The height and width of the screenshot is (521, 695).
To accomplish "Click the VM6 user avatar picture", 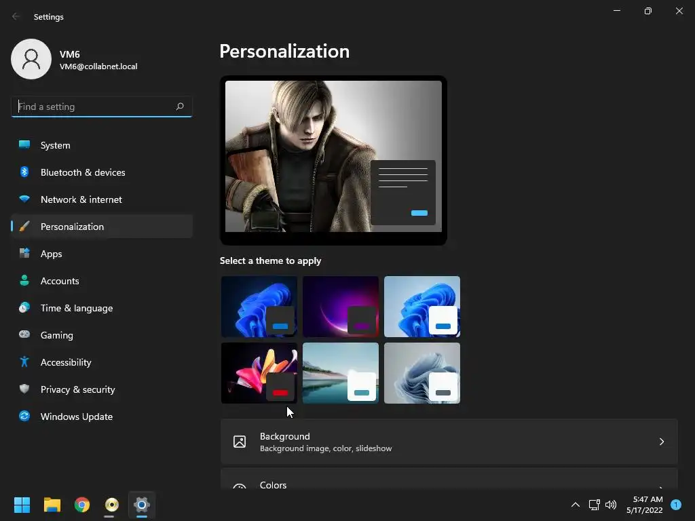I will pos(31,59).
